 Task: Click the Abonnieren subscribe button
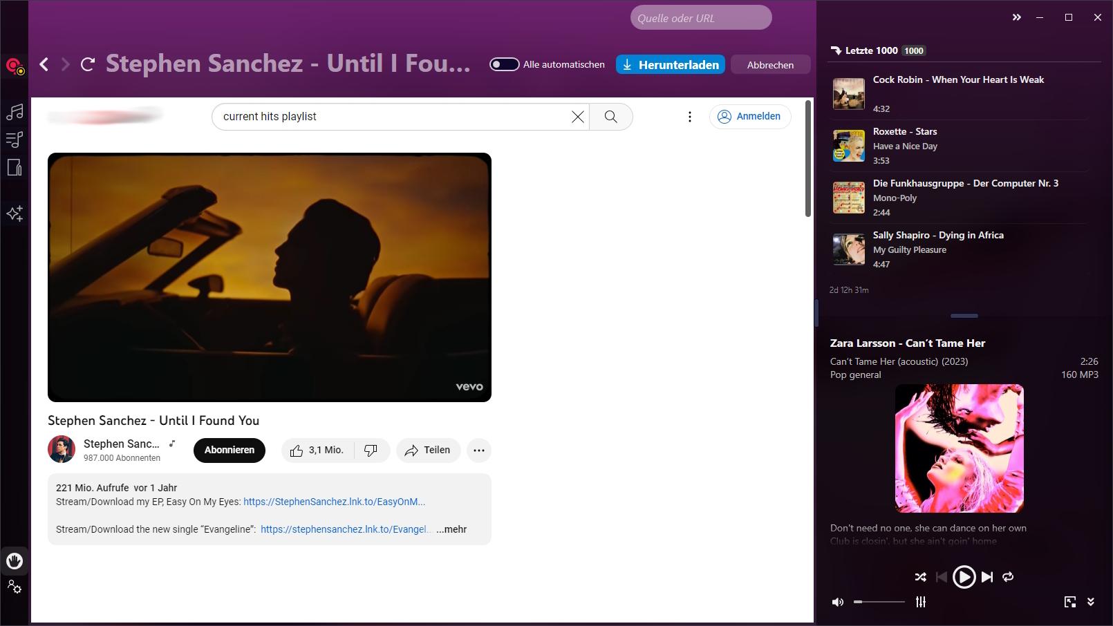pos(230,450)
